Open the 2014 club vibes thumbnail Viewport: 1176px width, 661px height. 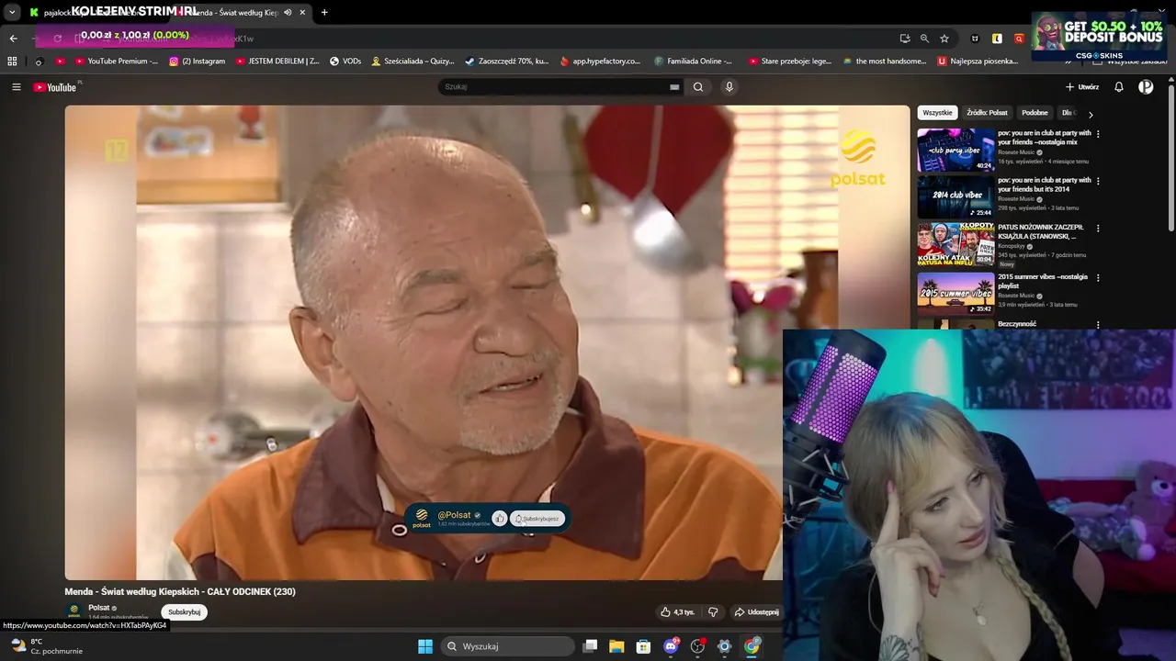(x=955, y=196)
